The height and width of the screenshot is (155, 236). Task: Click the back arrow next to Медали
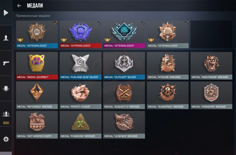point(19,6)
